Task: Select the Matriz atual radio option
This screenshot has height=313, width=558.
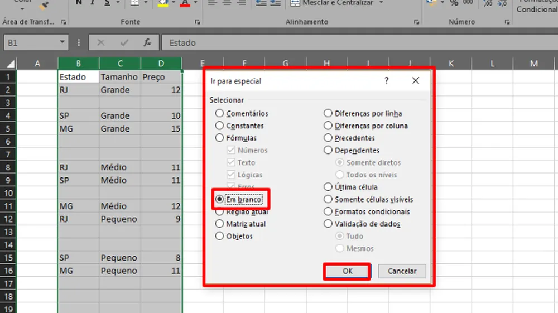Action: [x=240, y=224]
